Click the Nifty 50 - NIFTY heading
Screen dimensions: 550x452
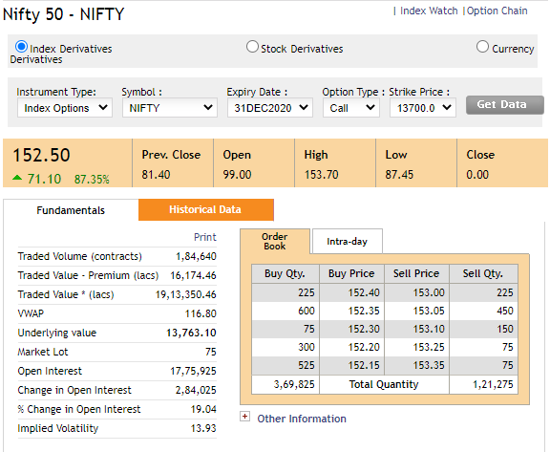click(x=63, y=14)
